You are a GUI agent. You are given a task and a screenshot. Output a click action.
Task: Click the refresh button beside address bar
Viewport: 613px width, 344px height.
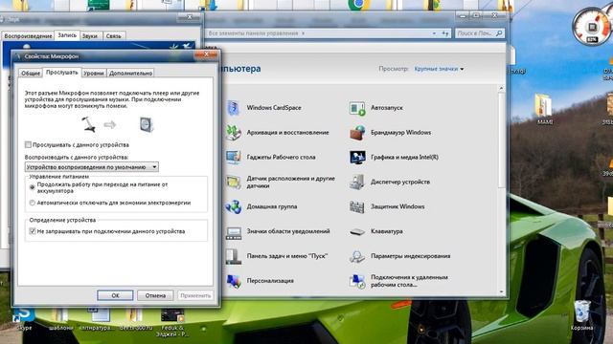click(x=444, y=33)
